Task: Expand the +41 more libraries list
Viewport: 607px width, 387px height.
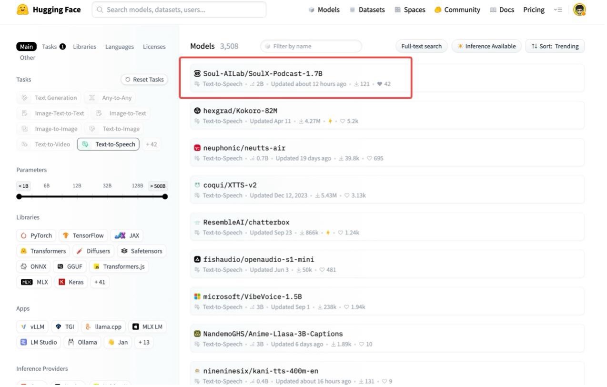Action: 100,282
